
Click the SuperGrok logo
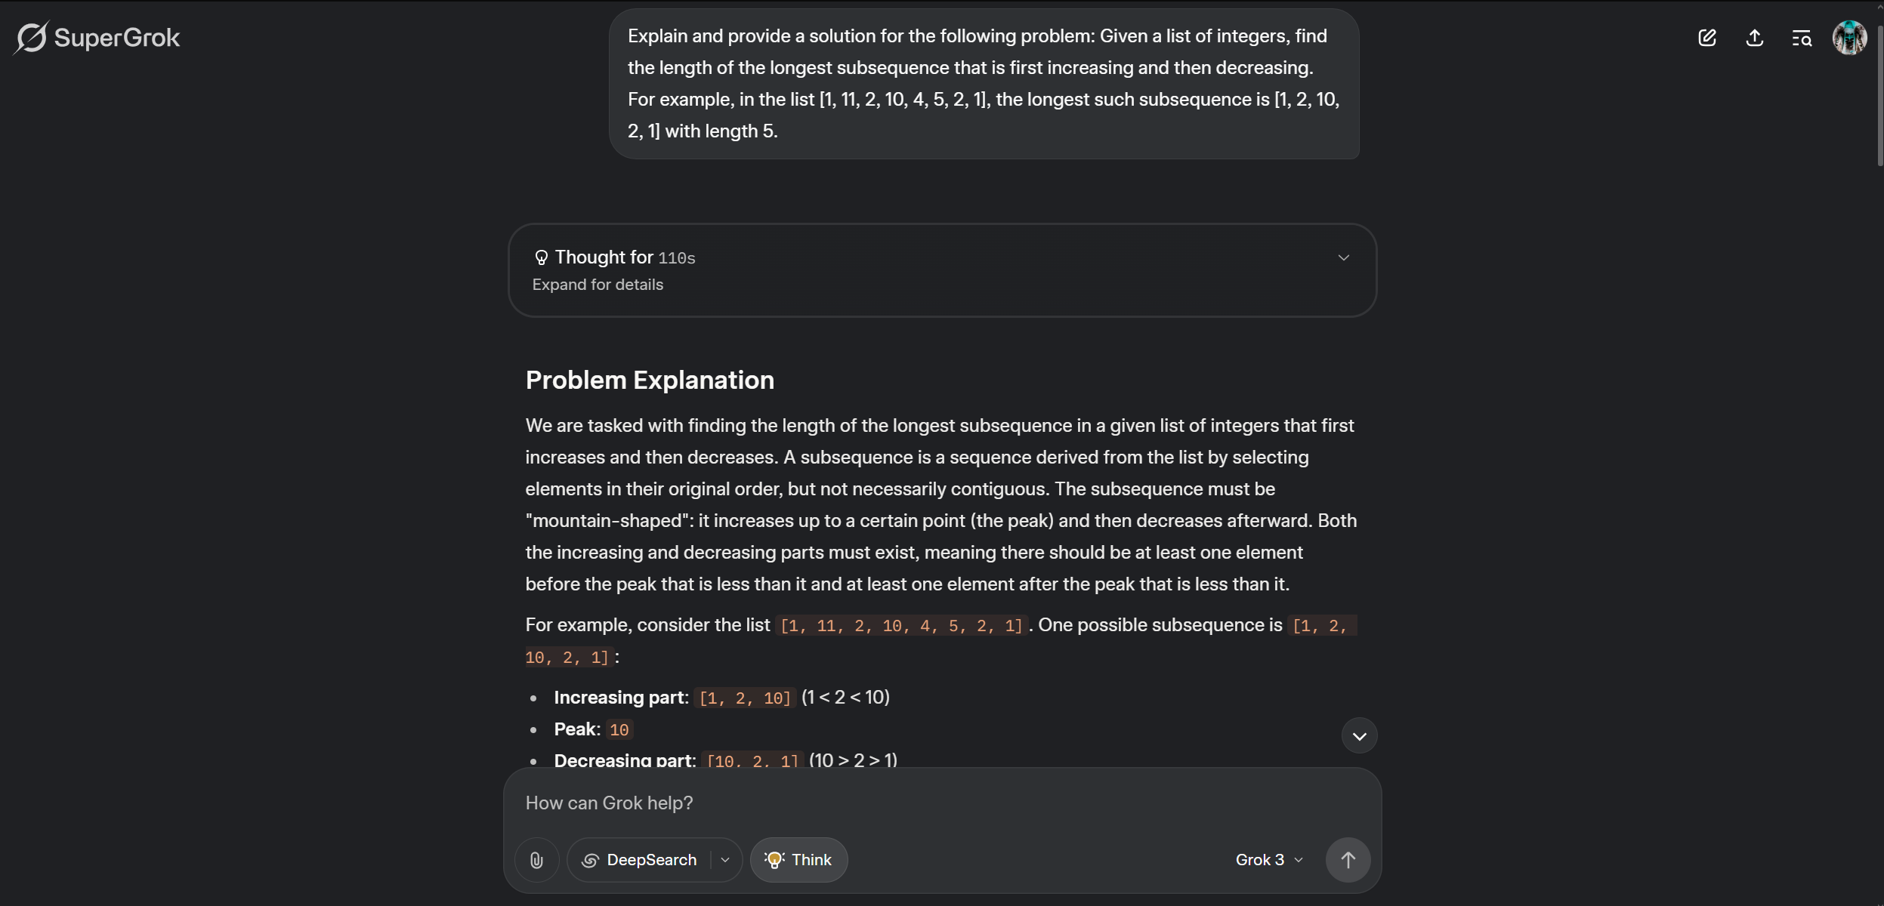(x=31, y=37)
